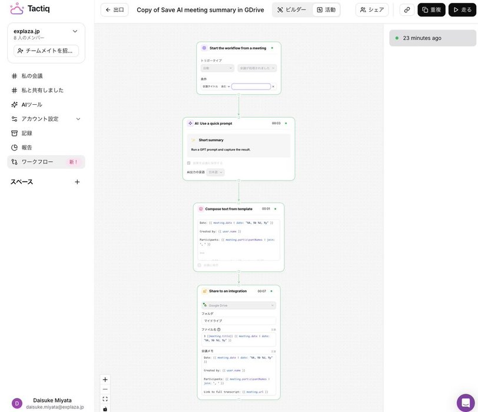
Task: Click the workflow title text
Action: [200, 10]
